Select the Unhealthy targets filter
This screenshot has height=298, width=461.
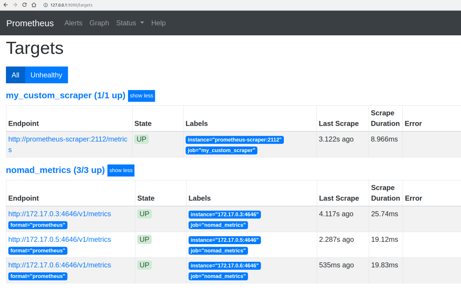tap(47, 75)
